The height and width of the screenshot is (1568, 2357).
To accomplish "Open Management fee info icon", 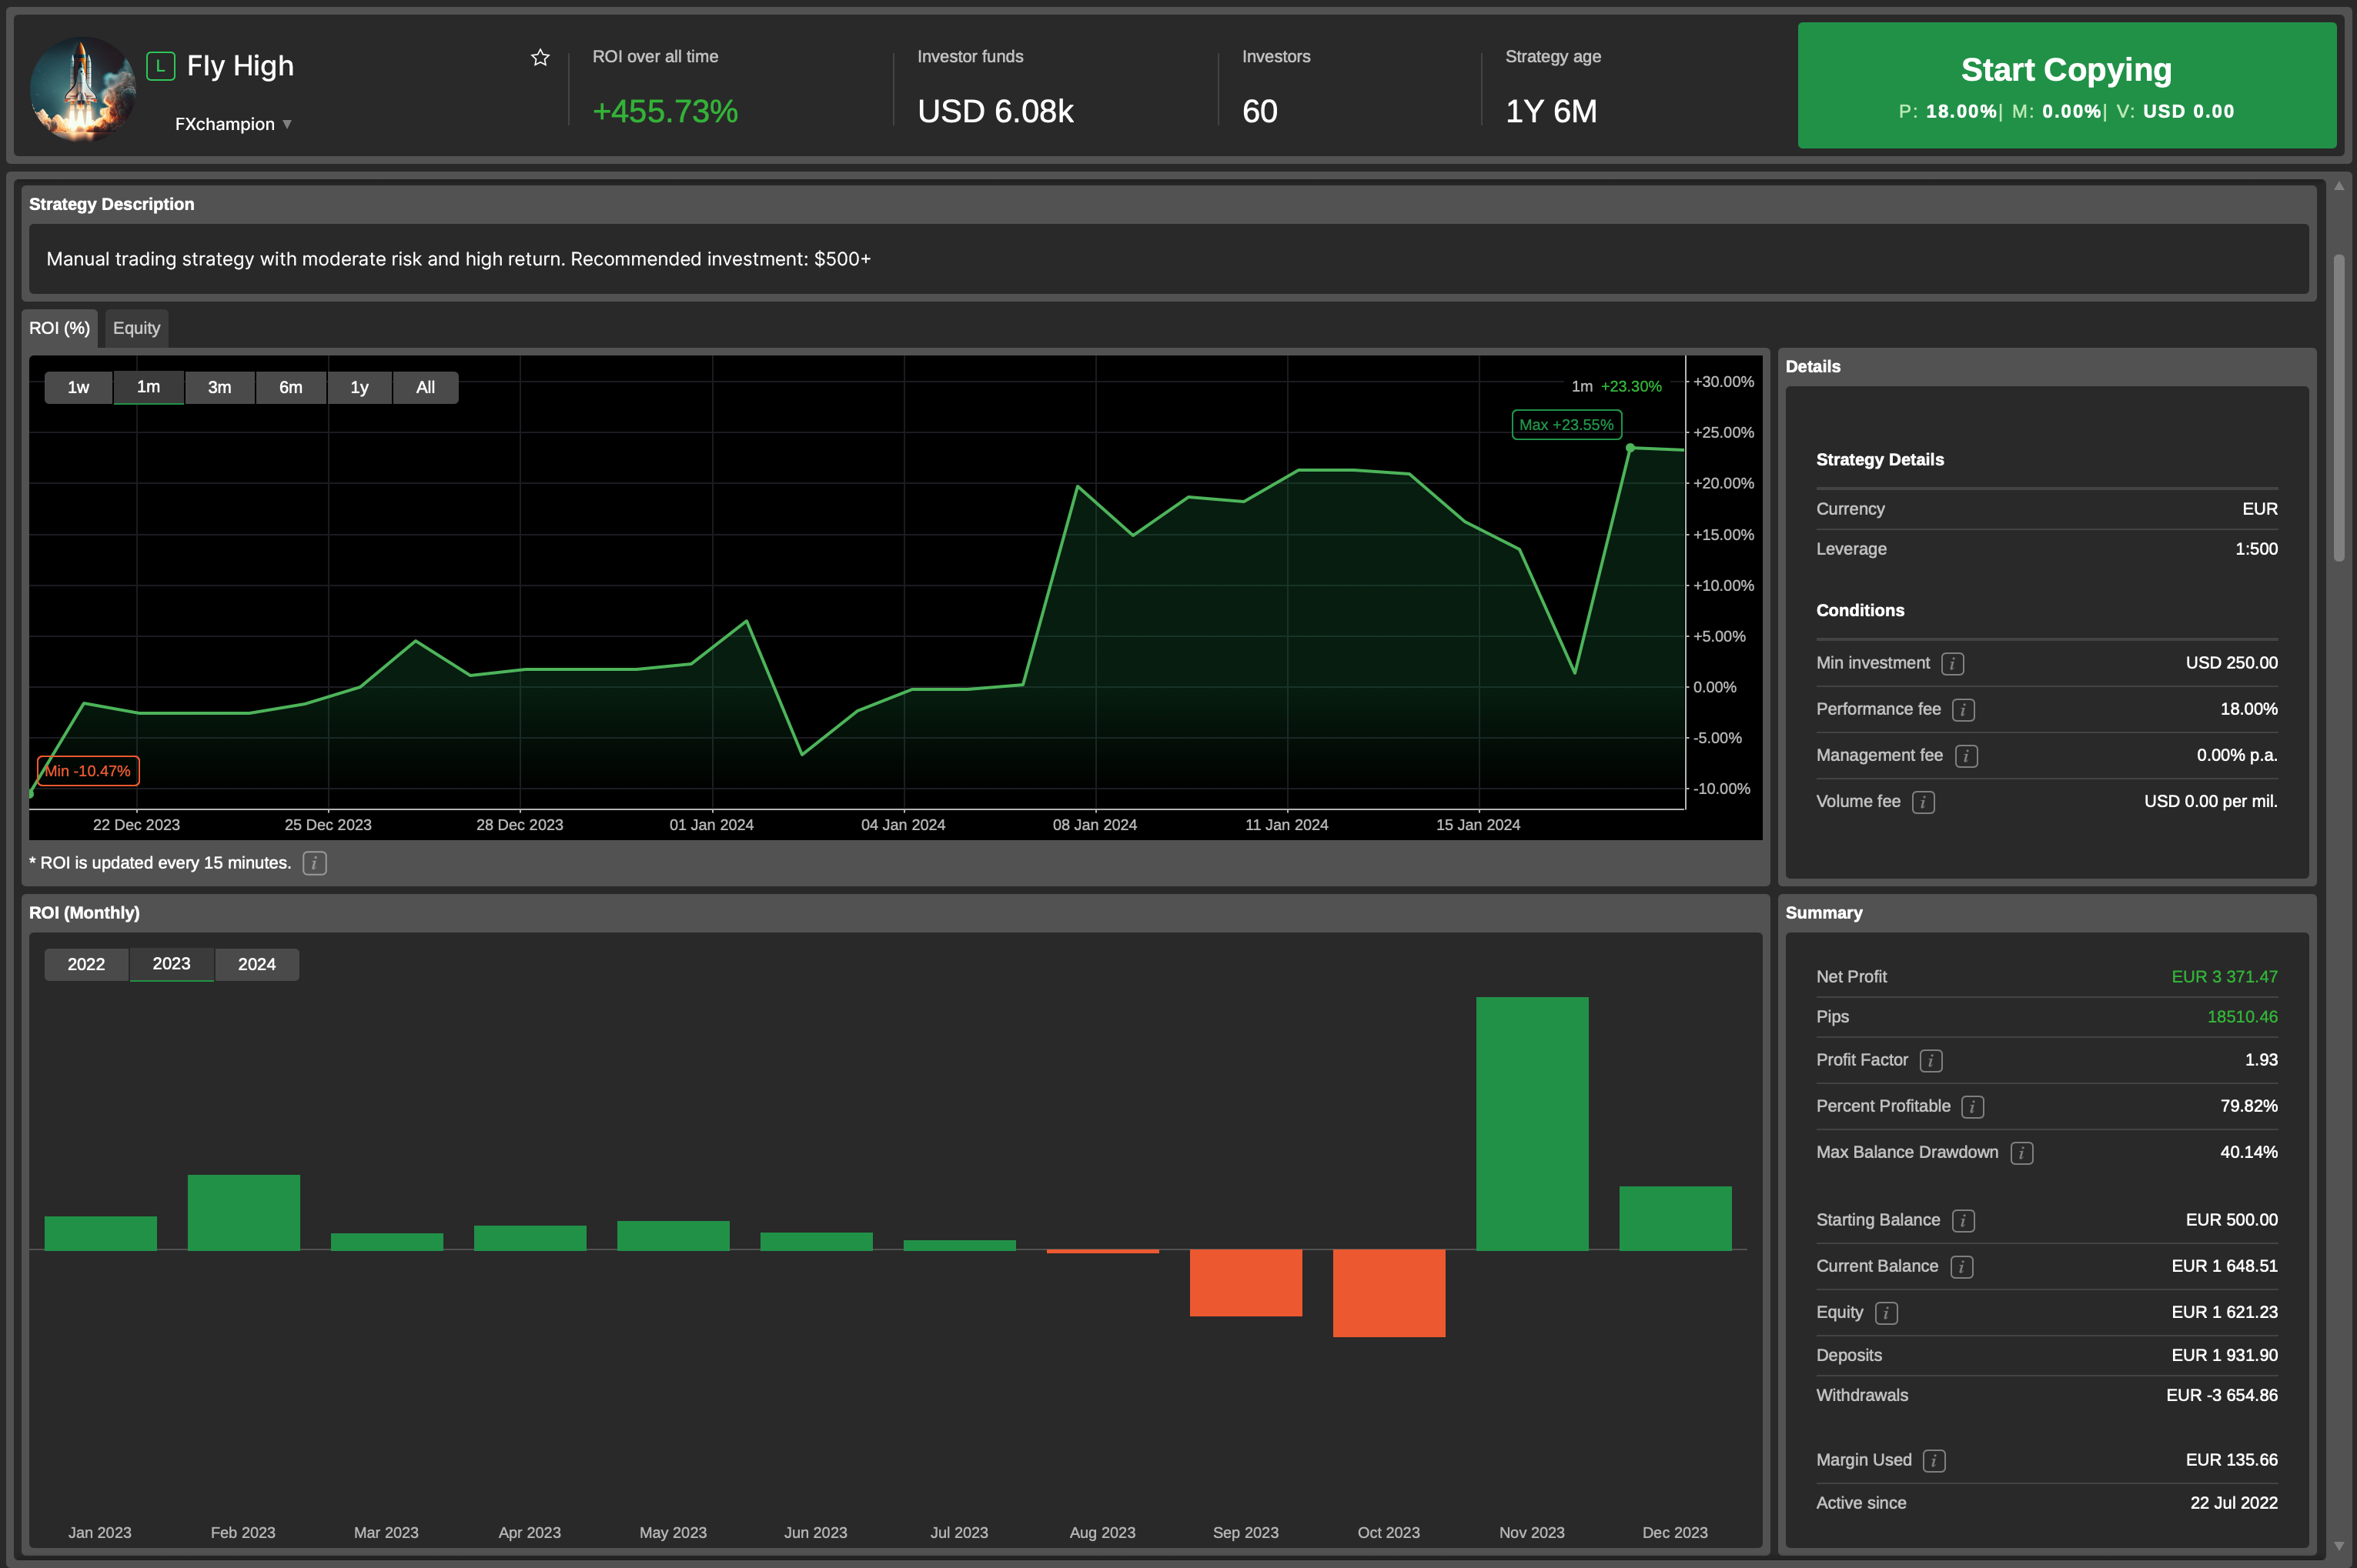I will pyautogui.click(x=1966, y=756).
